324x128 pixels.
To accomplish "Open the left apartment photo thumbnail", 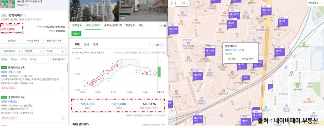I will (94, 11).
